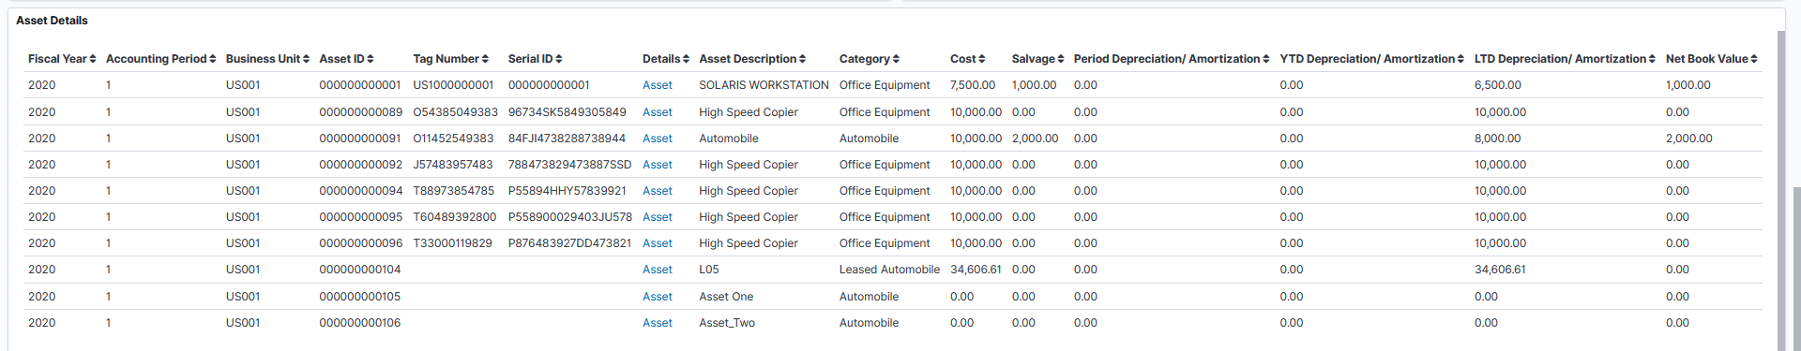The image size is (1801, 351).
Task: Open Asset link for asset 000000000091
Action: (658, 139)
